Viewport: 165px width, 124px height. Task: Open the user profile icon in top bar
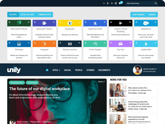pos(108,3)
